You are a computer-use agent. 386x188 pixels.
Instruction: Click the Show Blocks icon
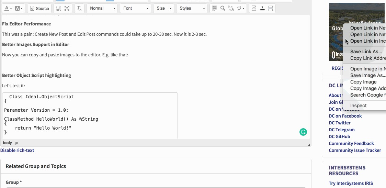click(59, 8)
